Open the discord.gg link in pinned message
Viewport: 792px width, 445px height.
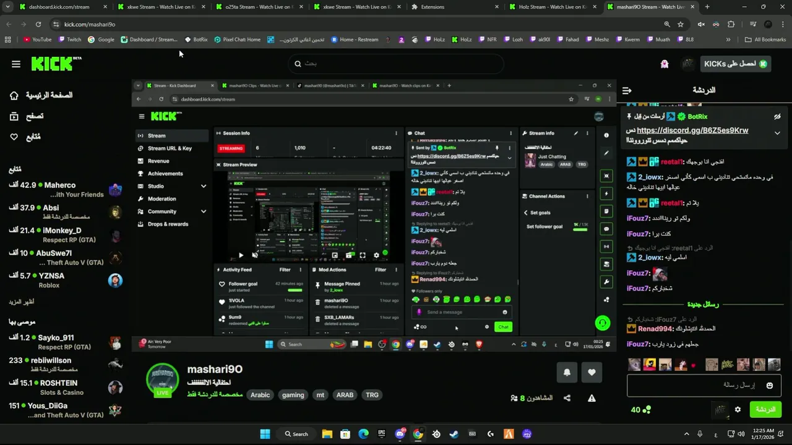tap(692, 130)
